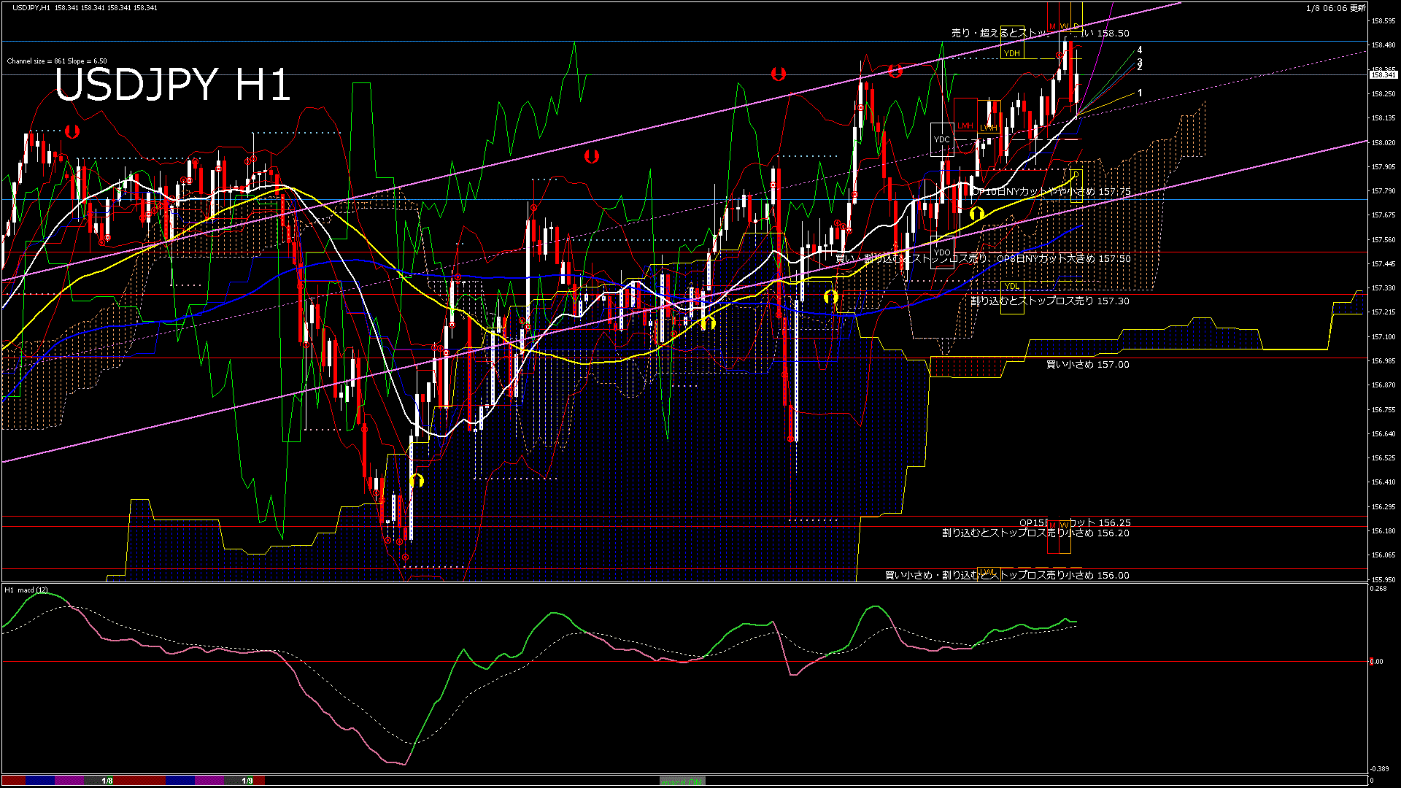Click the '割り込むとストップロス売り 157.30' label
Viewport: 1401px width, 788px height.
1049,301
